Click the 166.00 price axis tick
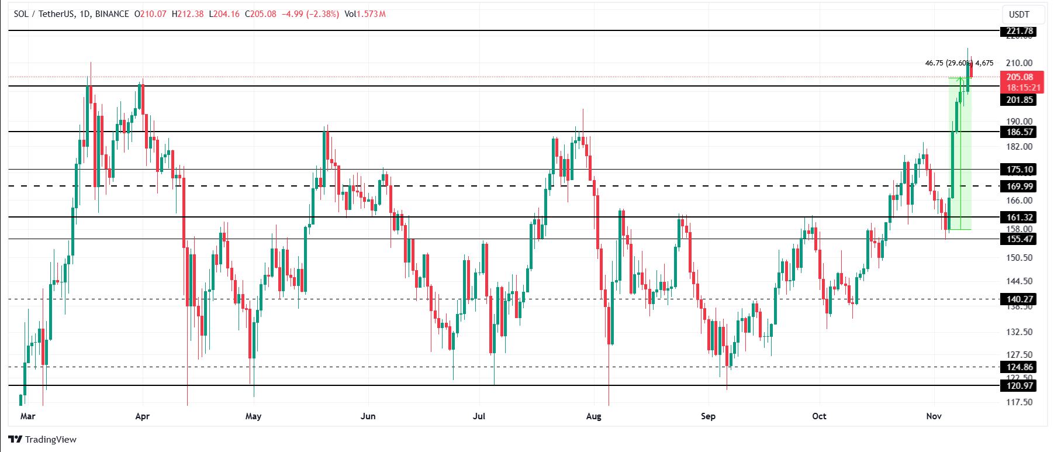This screenshot has width=1054, height=452. point(1019,201)
